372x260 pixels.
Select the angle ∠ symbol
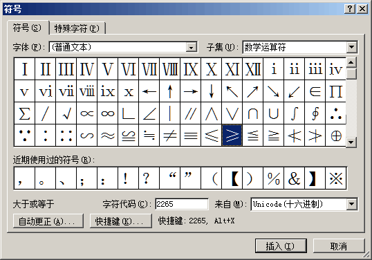(x=149, y=113)
